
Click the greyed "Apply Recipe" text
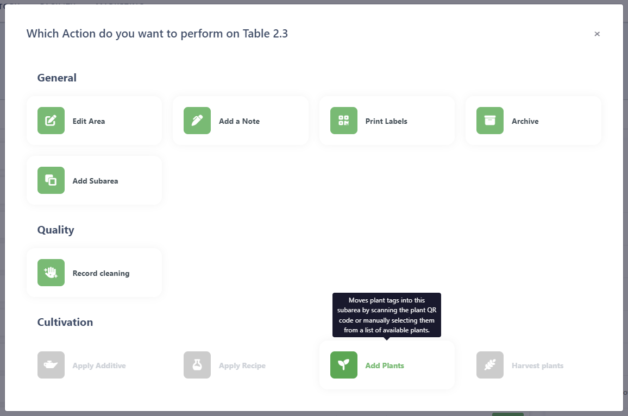[242, 365]
